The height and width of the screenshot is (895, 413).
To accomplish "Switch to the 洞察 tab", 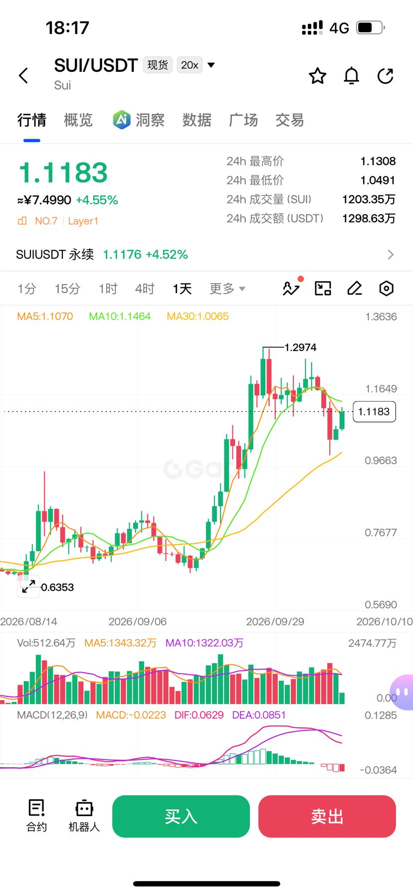I will pos(139,120).
